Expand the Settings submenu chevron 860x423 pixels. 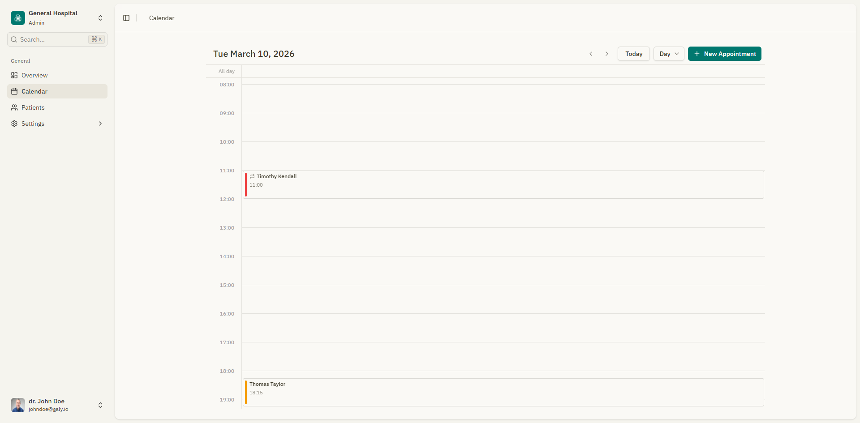coord(100,124)
